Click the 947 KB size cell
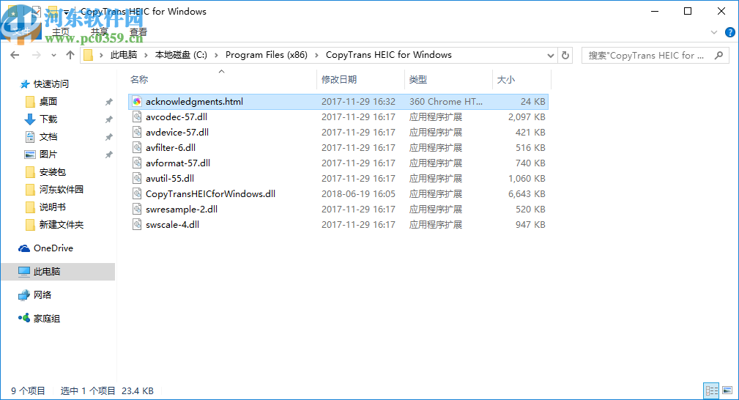739x400 pixels. pyautogui.click(x=530, y=224)
